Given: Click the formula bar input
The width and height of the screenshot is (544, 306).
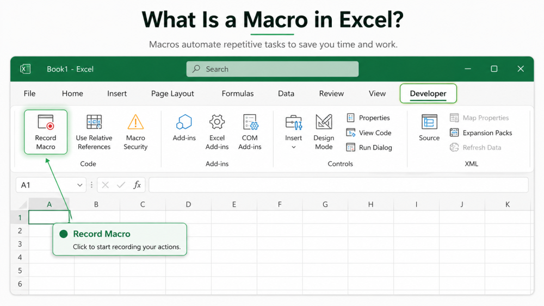Looking at the screenshot, I should [338, 185].
